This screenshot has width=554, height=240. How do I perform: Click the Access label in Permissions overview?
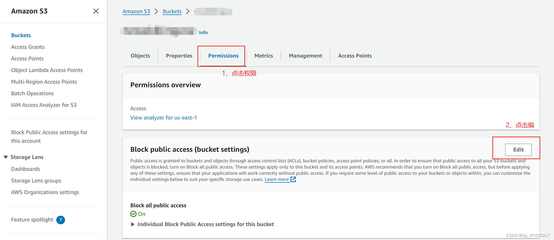tap(138, 108)
